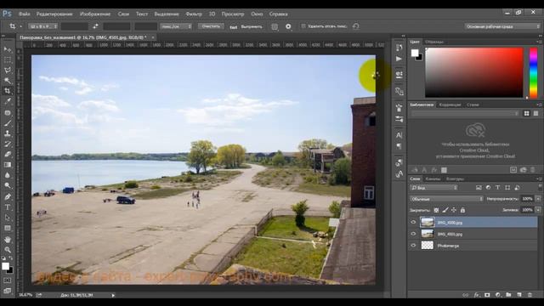The height and width of the screenshot is (306, 544).
Task: Open the layer blend mode dropdown
Action: click(446, 199)
